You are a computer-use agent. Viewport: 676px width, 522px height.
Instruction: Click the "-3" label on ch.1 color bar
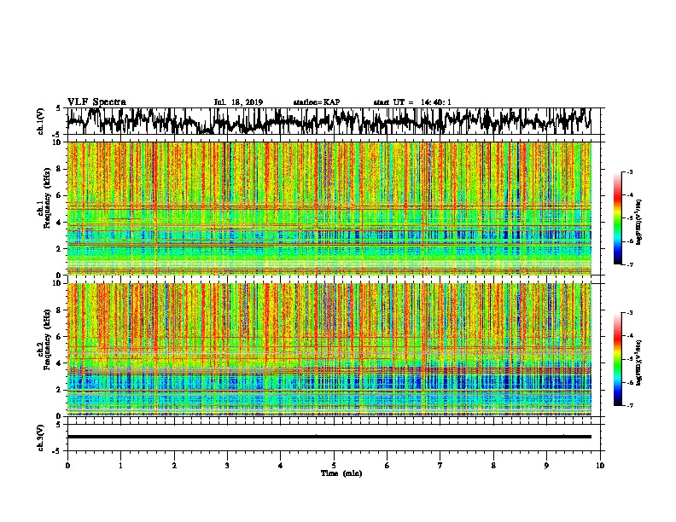point(629,171)
